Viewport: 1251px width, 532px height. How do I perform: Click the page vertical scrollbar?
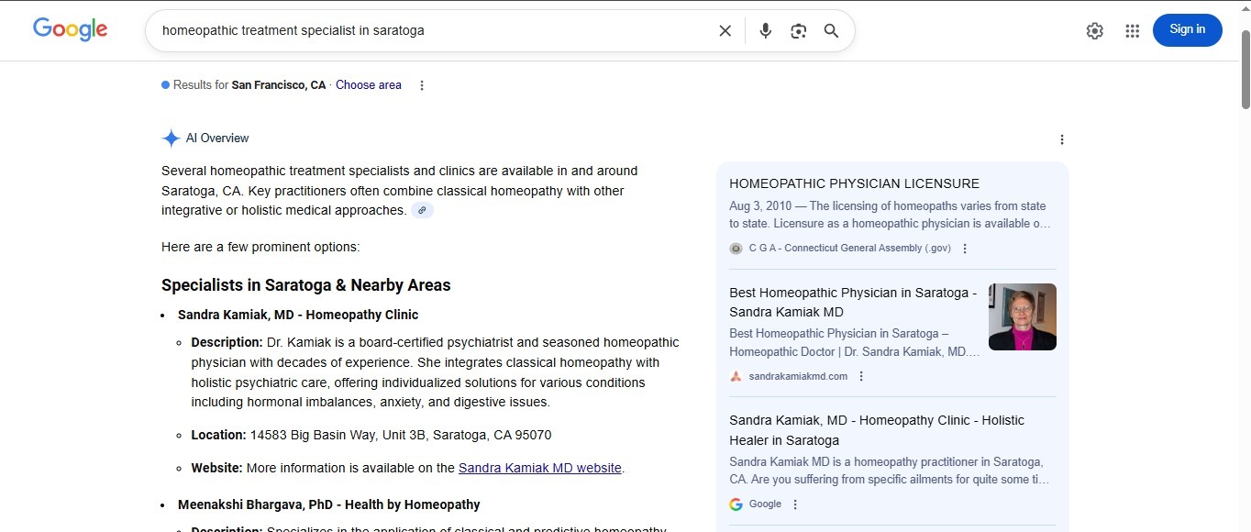pyautogui.click(x=1245, y=70)
